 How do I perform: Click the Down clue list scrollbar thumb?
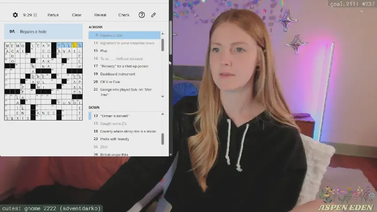click(x=163, y=139)
